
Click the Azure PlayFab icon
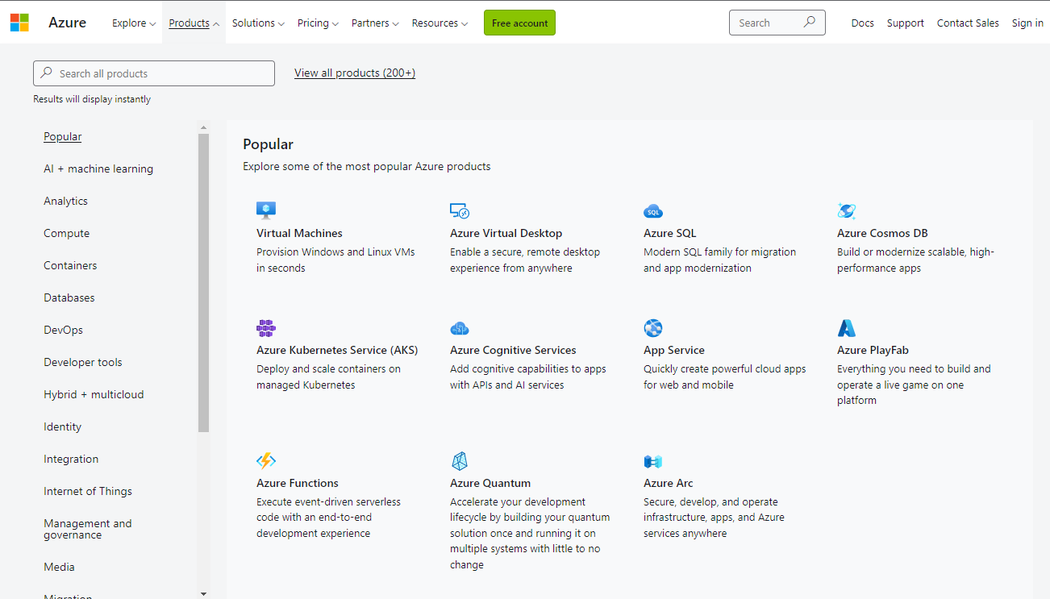pos(847,328)
